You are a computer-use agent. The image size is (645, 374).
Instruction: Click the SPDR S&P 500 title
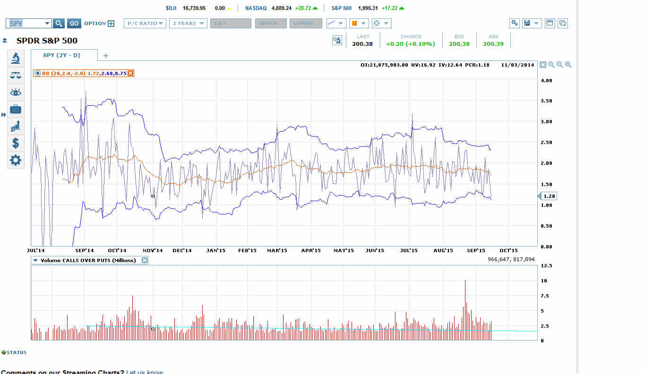click(x=47, y=41)
